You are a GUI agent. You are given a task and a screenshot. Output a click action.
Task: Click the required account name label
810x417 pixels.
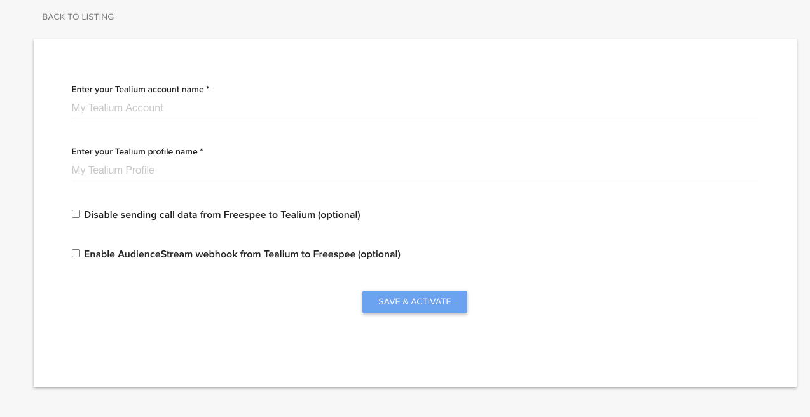139,89
